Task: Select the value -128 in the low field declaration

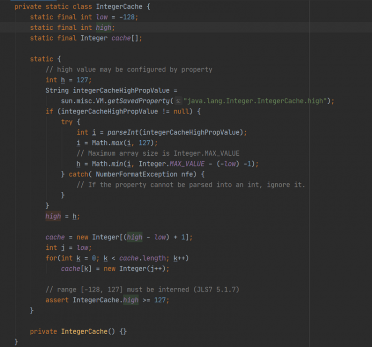Action: click(127, 17)
